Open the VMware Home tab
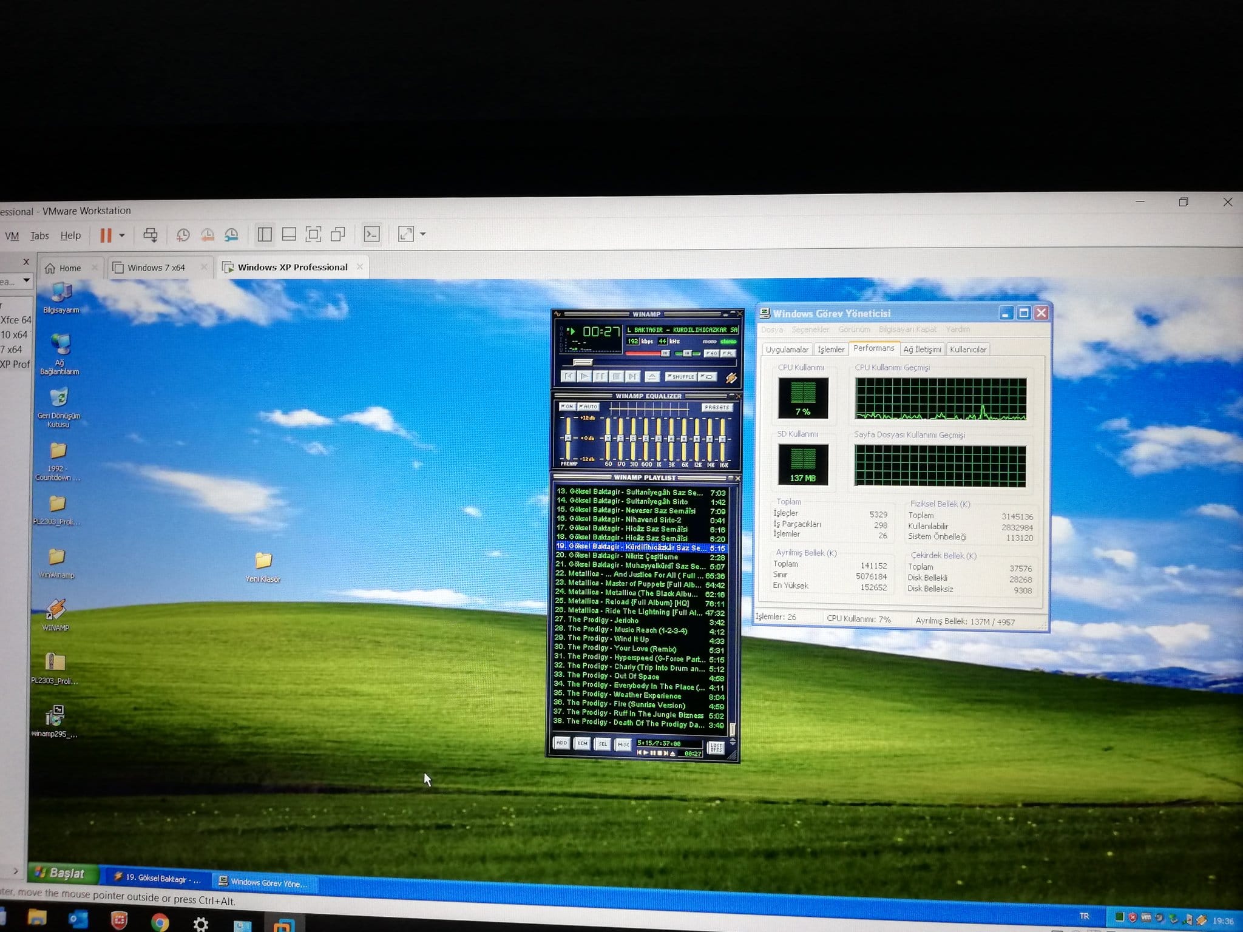Image resolution: width=1243 pixels, height=932 pixels. (x=70, y=268)
